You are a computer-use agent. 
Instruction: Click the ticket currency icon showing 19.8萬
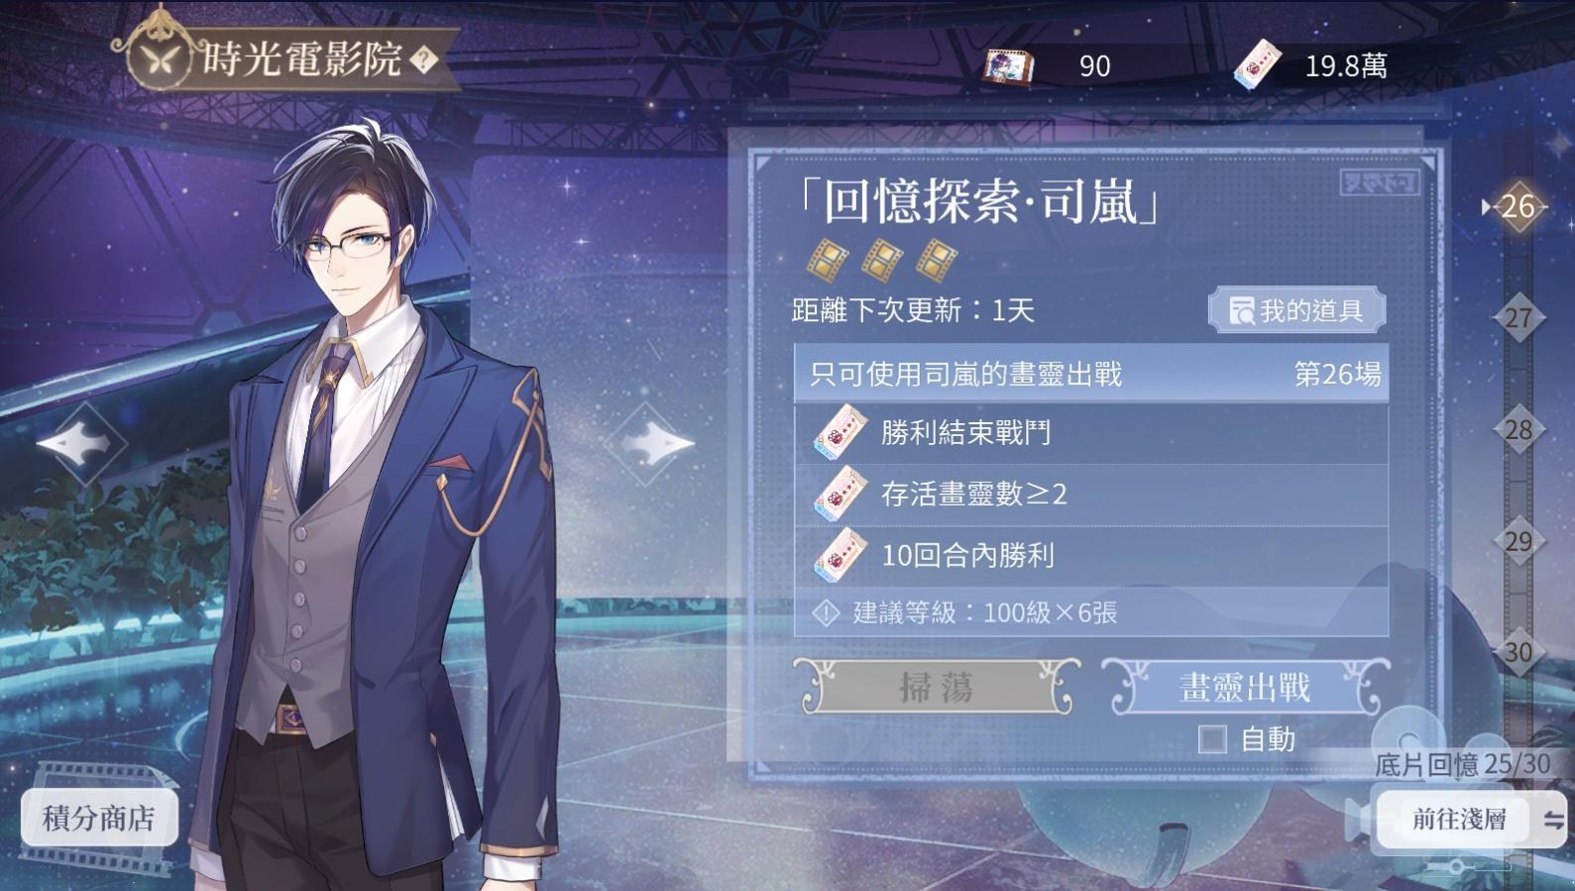tap(1258, 65)
